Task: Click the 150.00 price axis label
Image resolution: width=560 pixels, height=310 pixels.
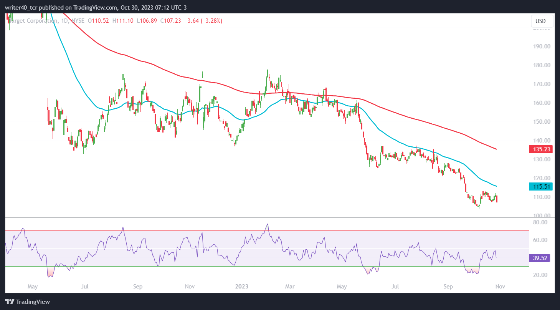Action: [x=541, y=122]
